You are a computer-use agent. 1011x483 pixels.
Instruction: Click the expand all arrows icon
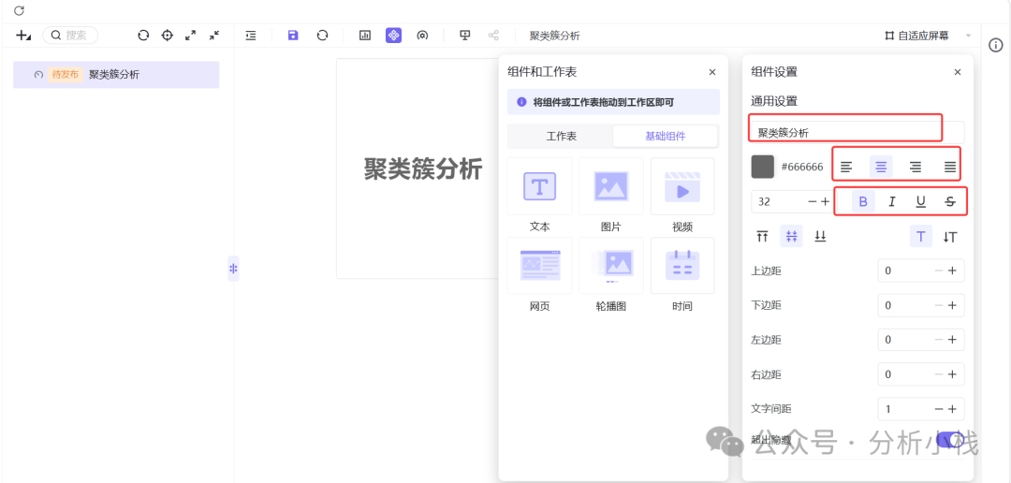click(x=190, y=36)
